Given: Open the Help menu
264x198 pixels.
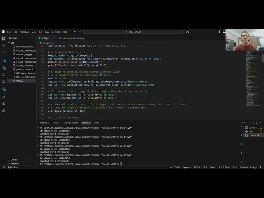Looking at the screenshot, I should click(65, 32).
